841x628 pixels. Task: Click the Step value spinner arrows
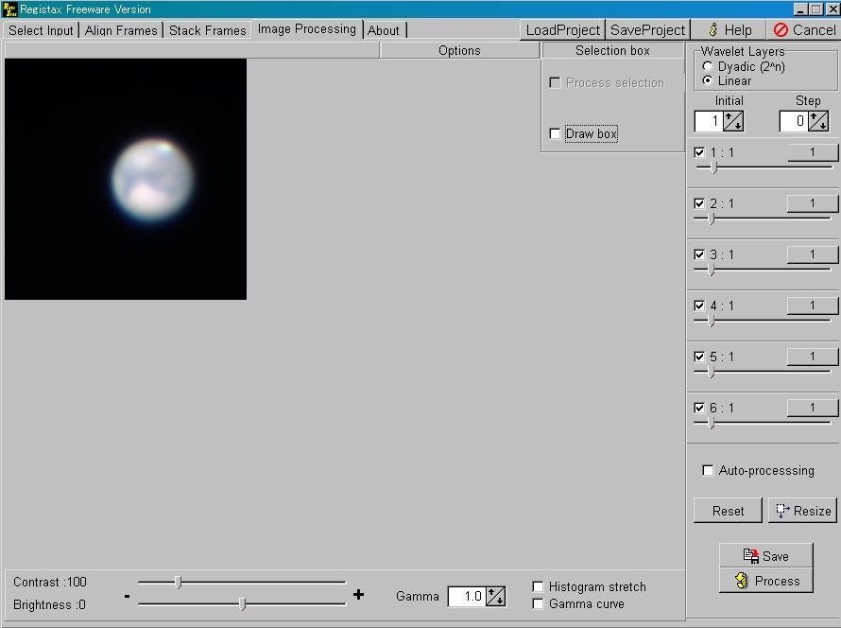(x=818, y=121)
